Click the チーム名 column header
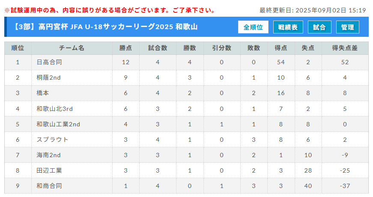Screen dimensions: 373x197 pos(72,48)
